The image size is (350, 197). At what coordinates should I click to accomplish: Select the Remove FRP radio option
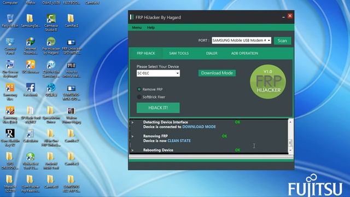click(150, 89)
